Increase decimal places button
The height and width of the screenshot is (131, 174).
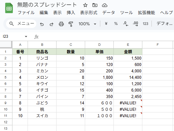point(135,24)
